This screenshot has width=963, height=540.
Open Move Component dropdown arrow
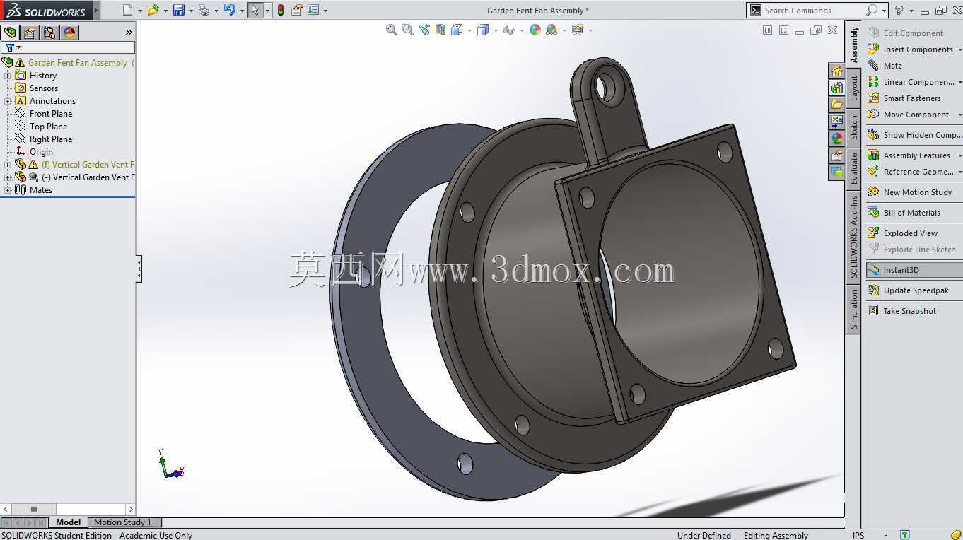959,115
